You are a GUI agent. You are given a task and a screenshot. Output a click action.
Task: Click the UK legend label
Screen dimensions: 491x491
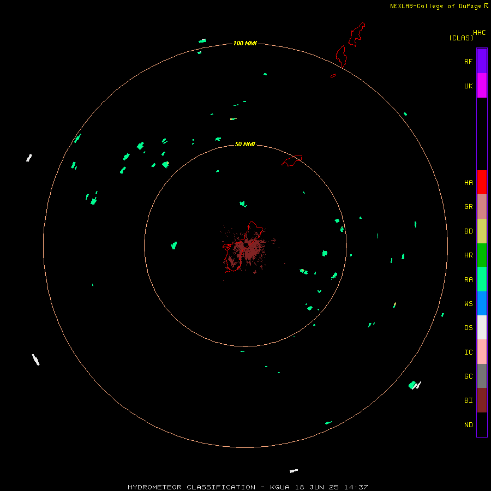point(468,86)
